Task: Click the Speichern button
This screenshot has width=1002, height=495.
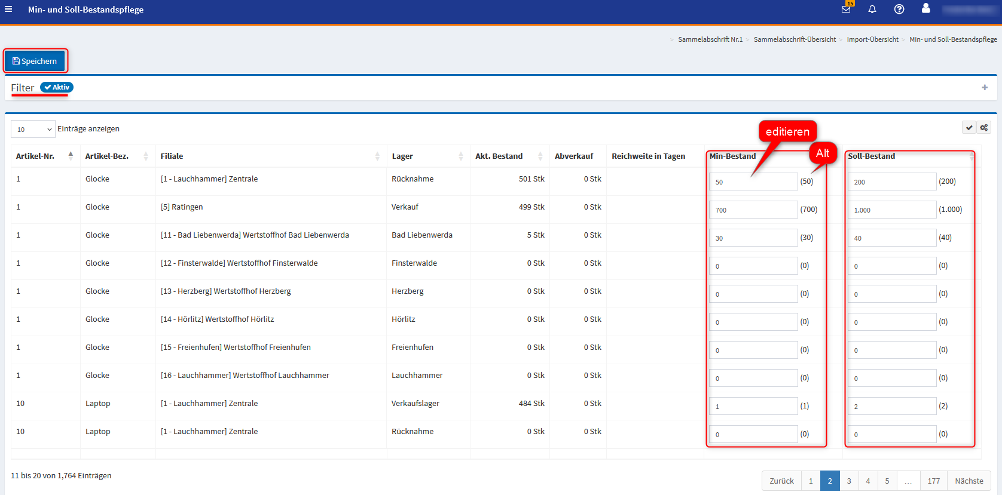Action: click(35, 61)
